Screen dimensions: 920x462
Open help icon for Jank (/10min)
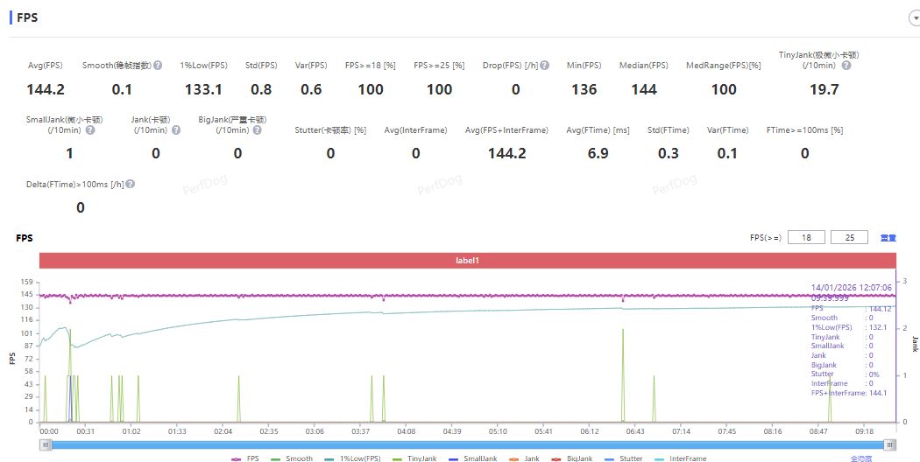(x=176, y=130)
